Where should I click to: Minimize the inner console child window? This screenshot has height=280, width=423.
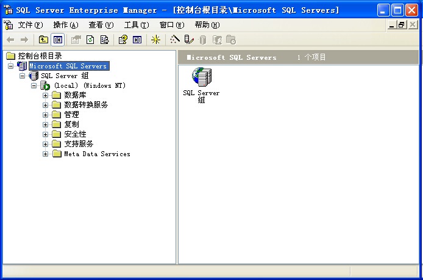392,25
